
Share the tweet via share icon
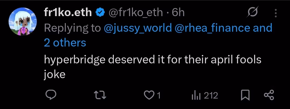[269, 95]
